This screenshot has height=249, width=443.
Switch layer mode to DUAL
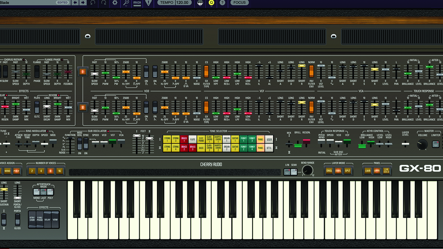point(338,171)
